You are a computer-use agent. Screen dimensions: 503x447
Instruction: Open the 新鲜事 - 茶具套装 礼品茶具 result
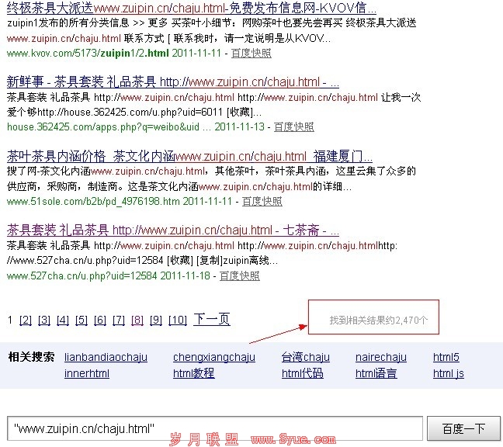click(x=173, y=82)
